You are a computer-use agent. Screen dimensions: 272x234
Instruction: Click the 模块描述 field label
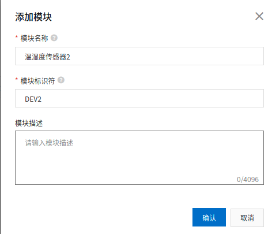pyautogui.click(x=29, y=123)
